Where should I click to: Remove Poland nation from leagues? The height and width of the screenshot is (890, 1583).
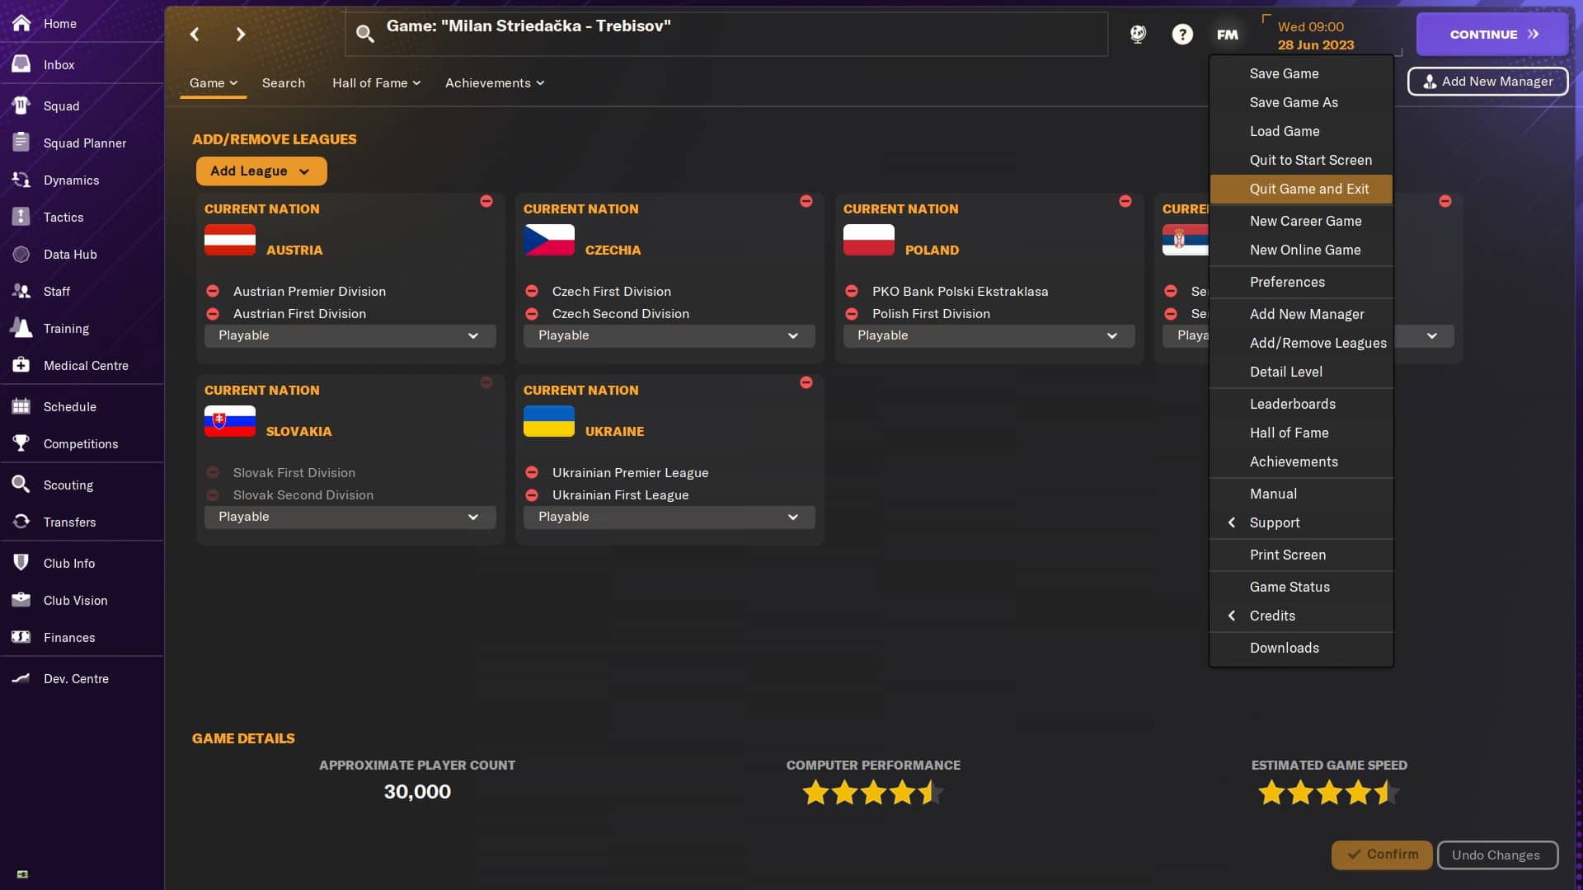coord(1125,201)
